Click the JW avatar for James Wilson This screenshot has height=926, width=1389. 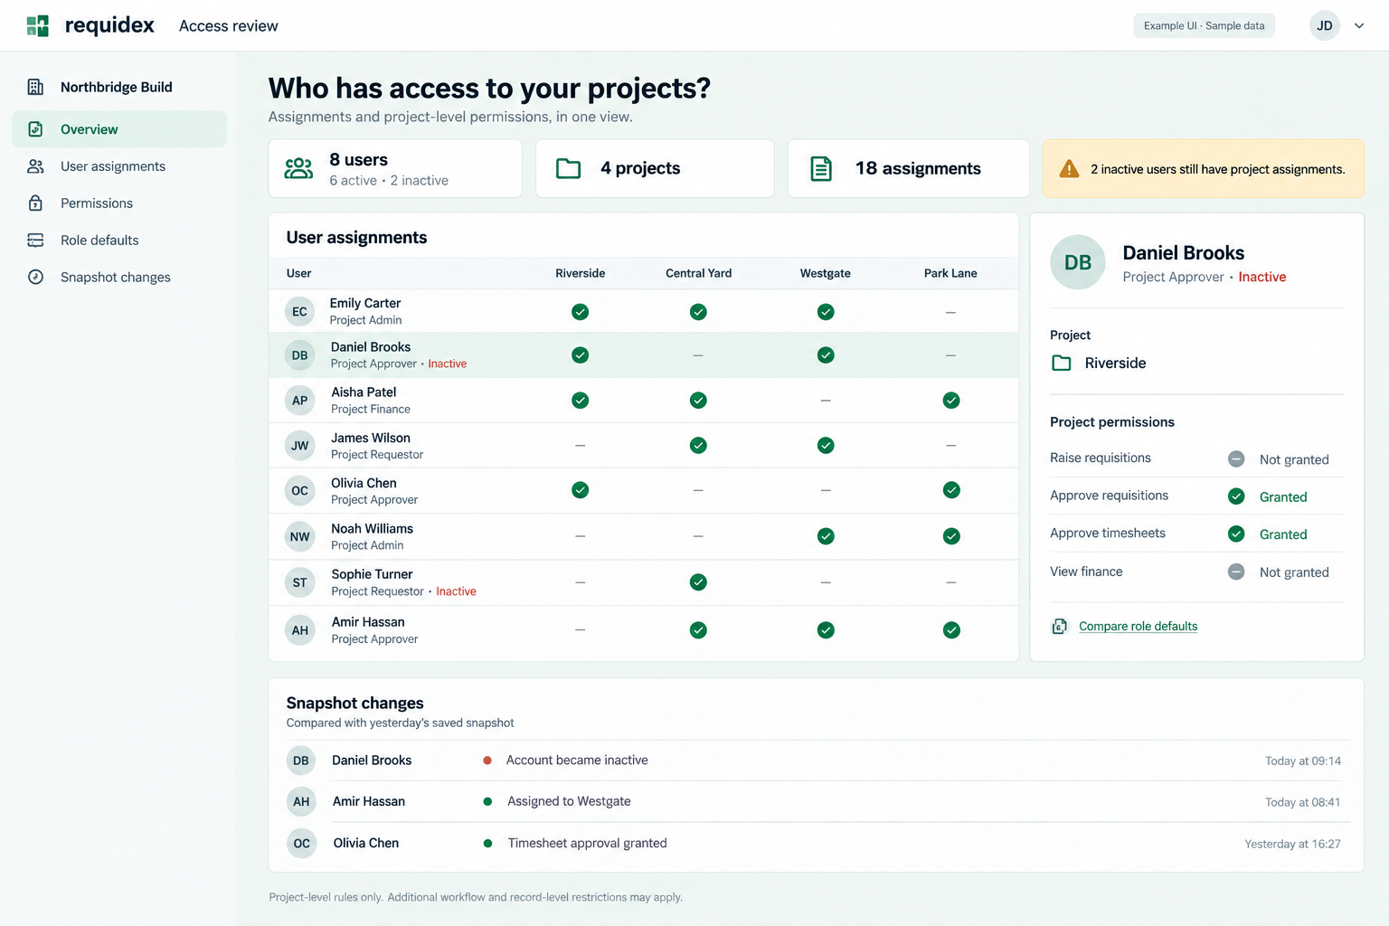point(299,446)
